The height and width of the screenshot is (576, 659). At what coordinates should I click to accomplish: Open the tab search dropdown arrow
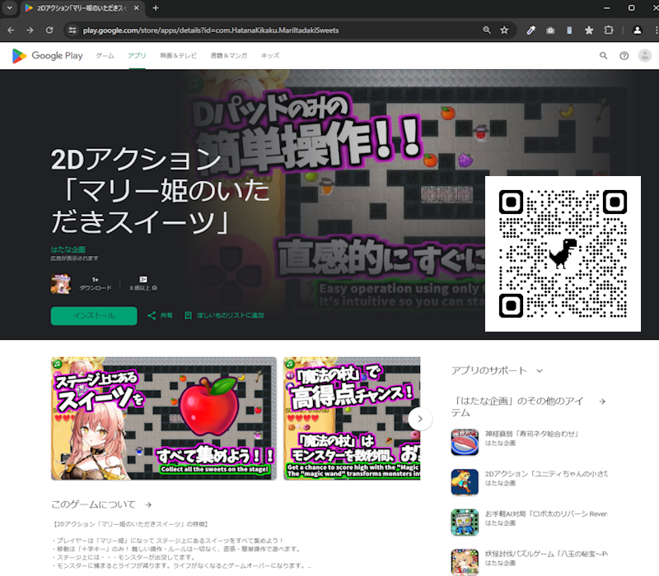pyautogui.click(x=10, y=8)
